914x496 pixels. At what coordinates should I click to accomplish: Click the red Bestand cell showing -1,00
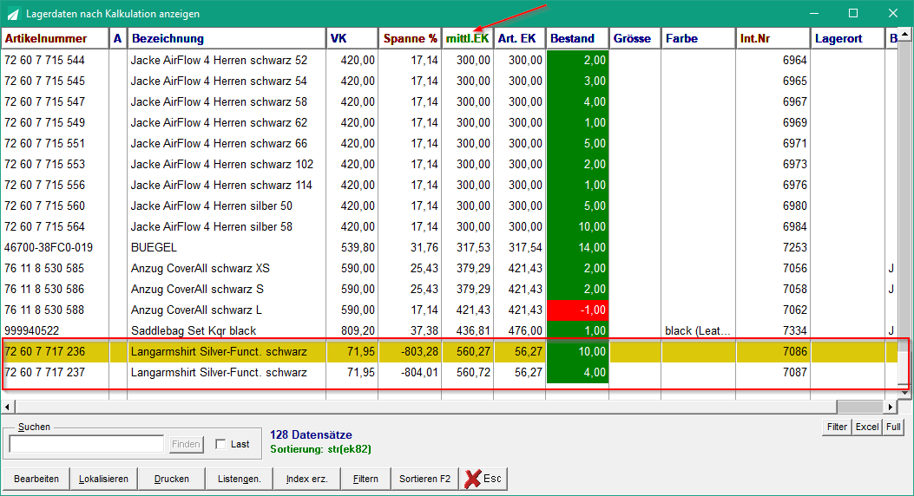[577, 310]
